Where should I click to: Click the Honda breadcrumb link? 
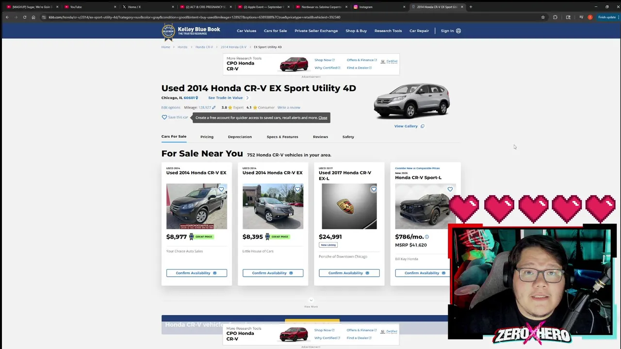(x=182, y=47)
